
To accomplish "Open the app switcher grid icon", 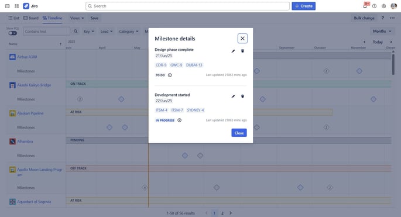I will [x=16, y=6].
